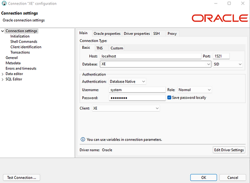
Task: Switch to the Main tab
Action: [x=84, y=33]
